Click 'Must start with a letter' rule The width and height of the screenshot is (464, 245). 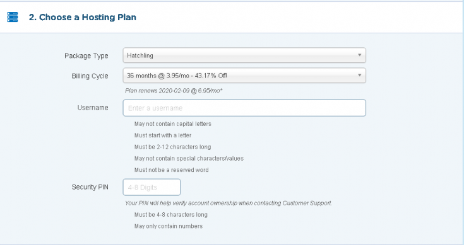coord(163,135)
